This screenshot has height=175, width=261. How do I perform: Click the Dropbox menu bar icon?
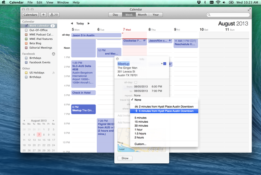click(x=199, y=2)
